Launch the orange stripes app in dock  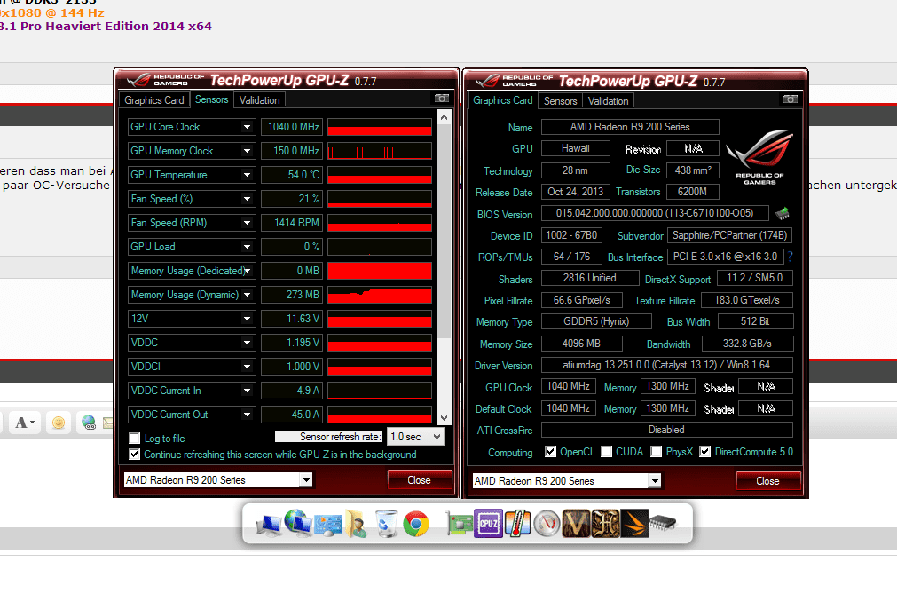tap(635, 523)
